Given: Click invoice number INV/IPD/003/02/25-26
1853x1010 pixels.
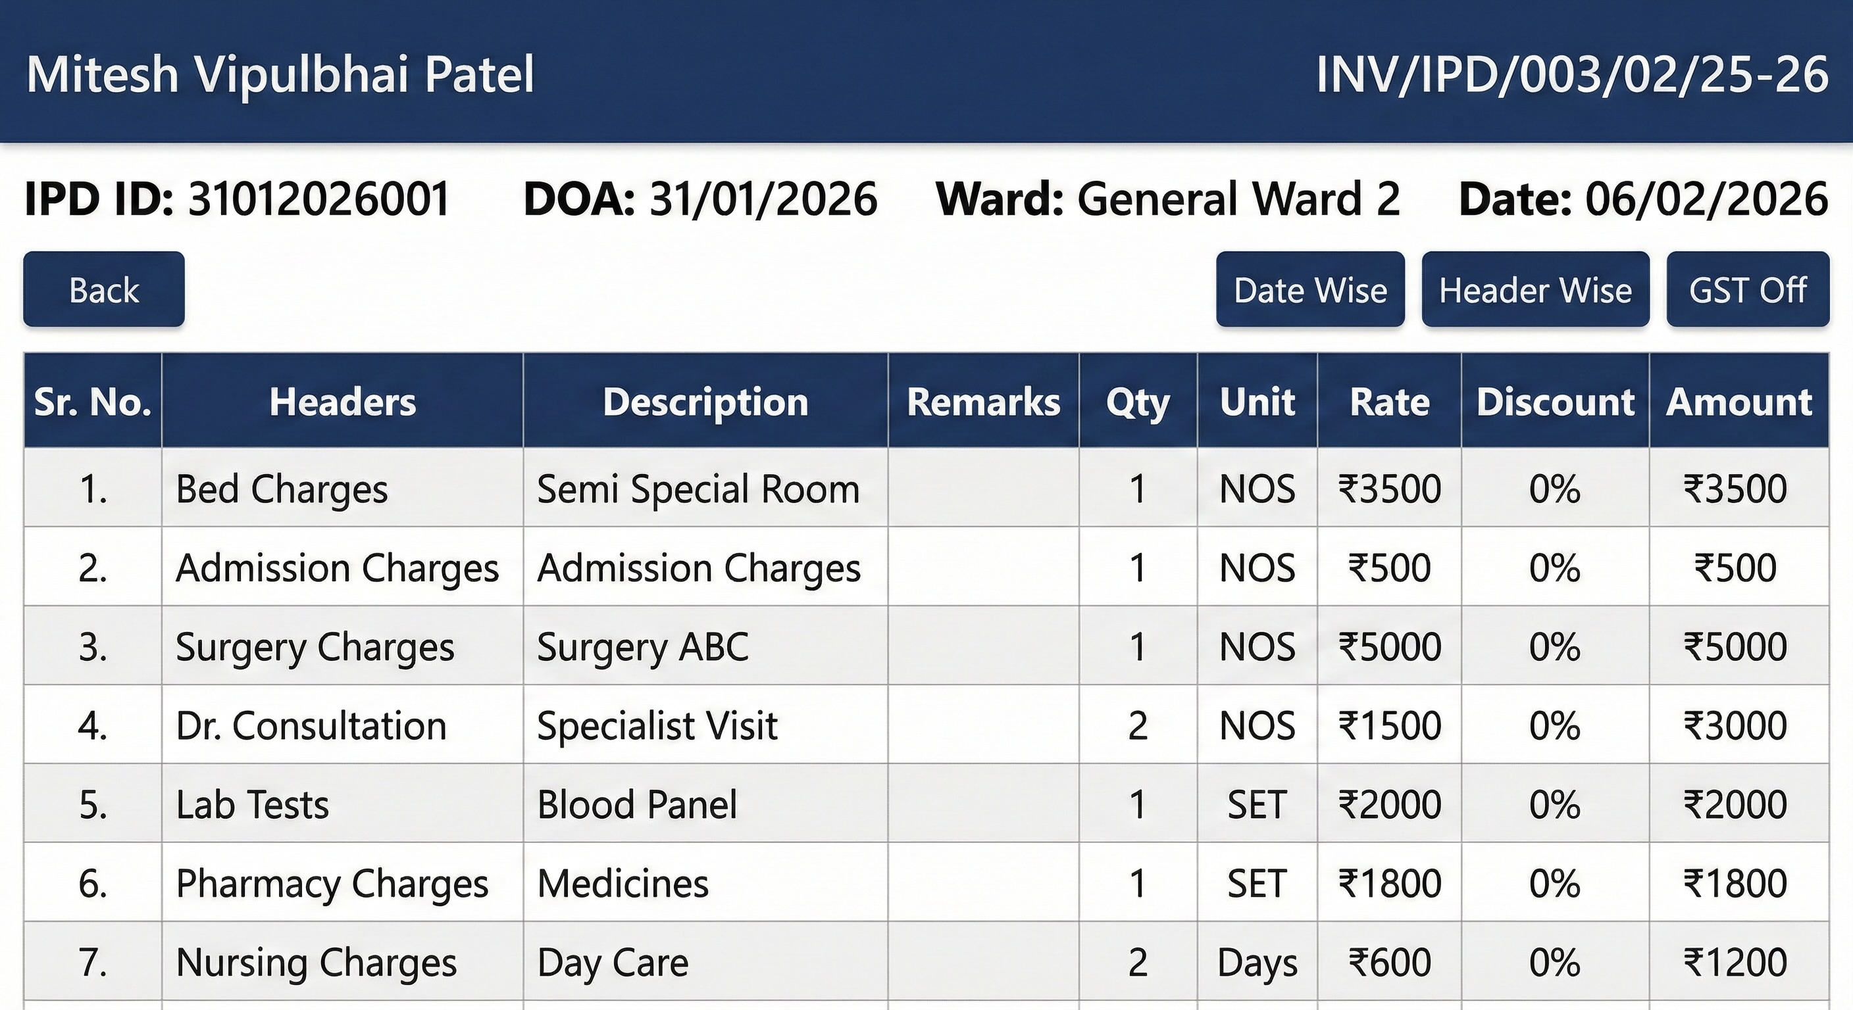Looking at the screenshot, I should coord(1573,74).
